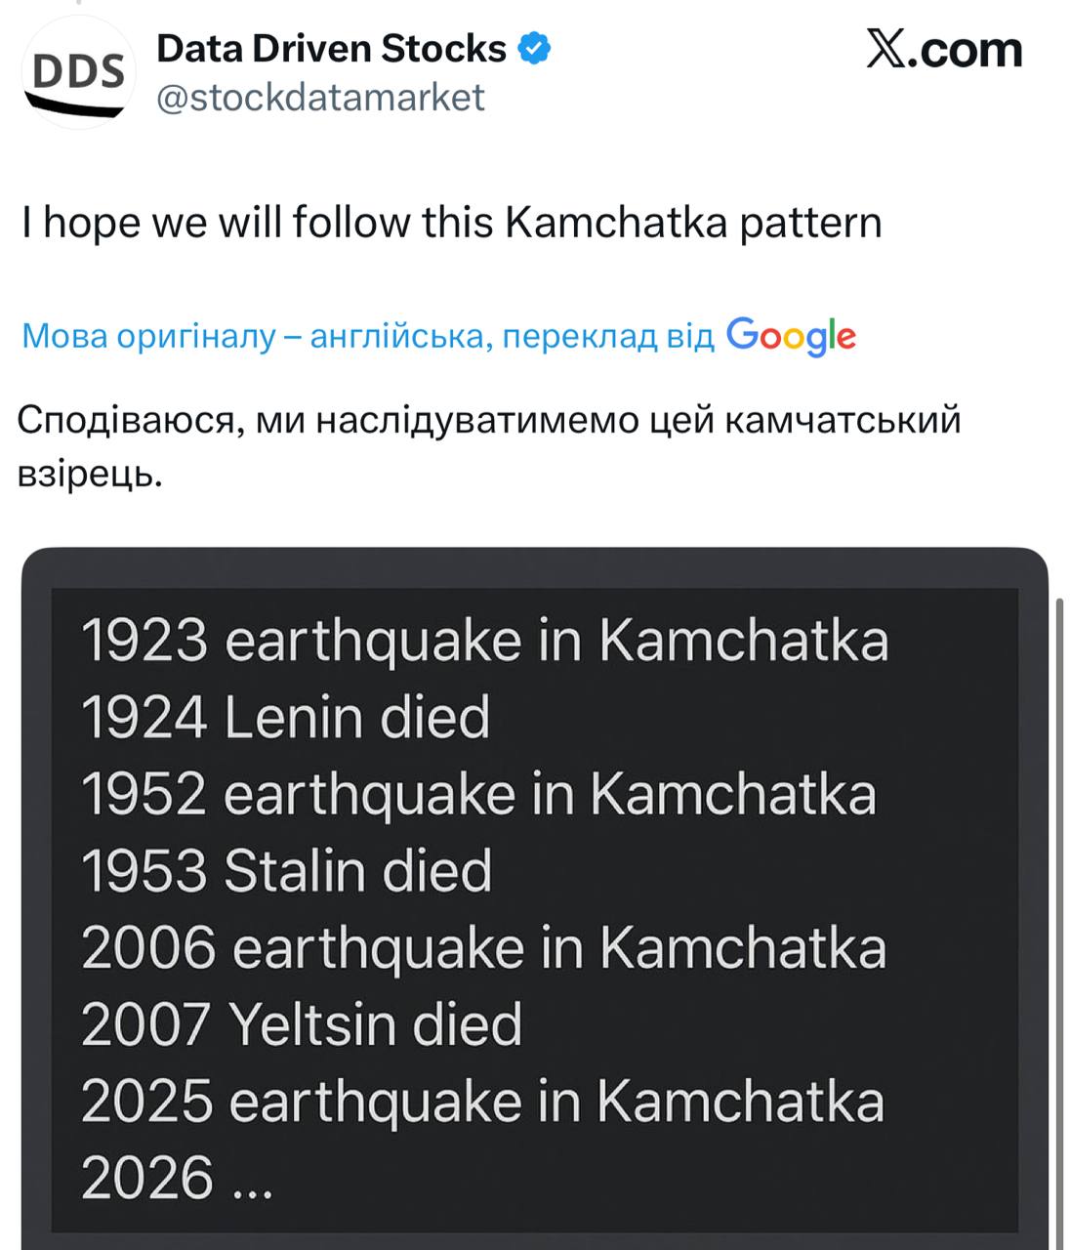Viewport: 1070px width, 1250px height.
Task: Open the Data Driven Stocks profile name
Action: [331, 48]
